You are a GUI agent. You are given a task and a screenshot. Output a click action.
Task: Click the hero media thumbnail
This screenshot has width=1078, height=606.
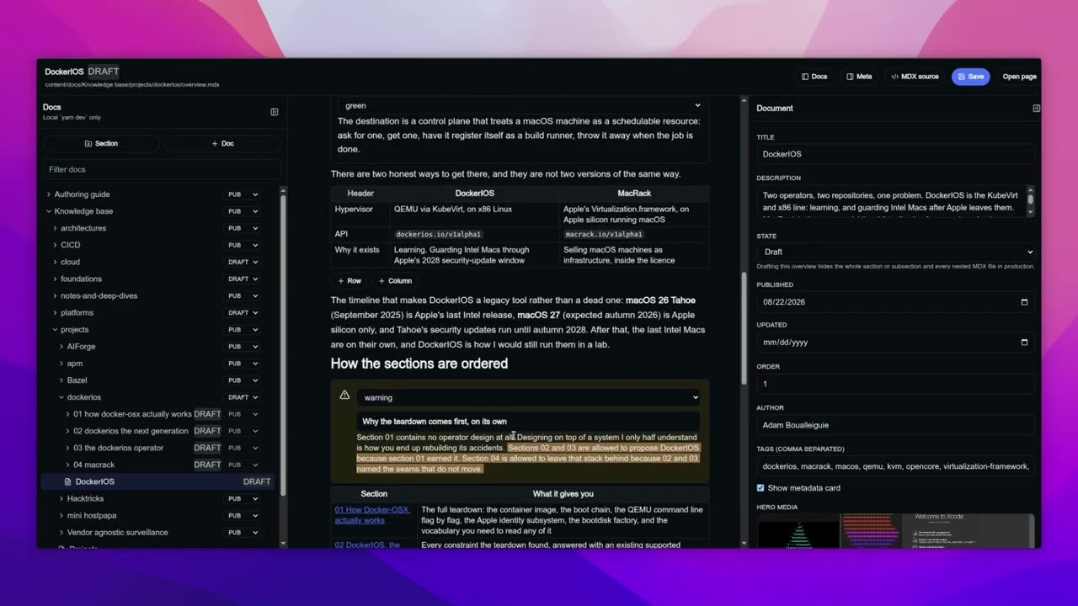point(895,530)
